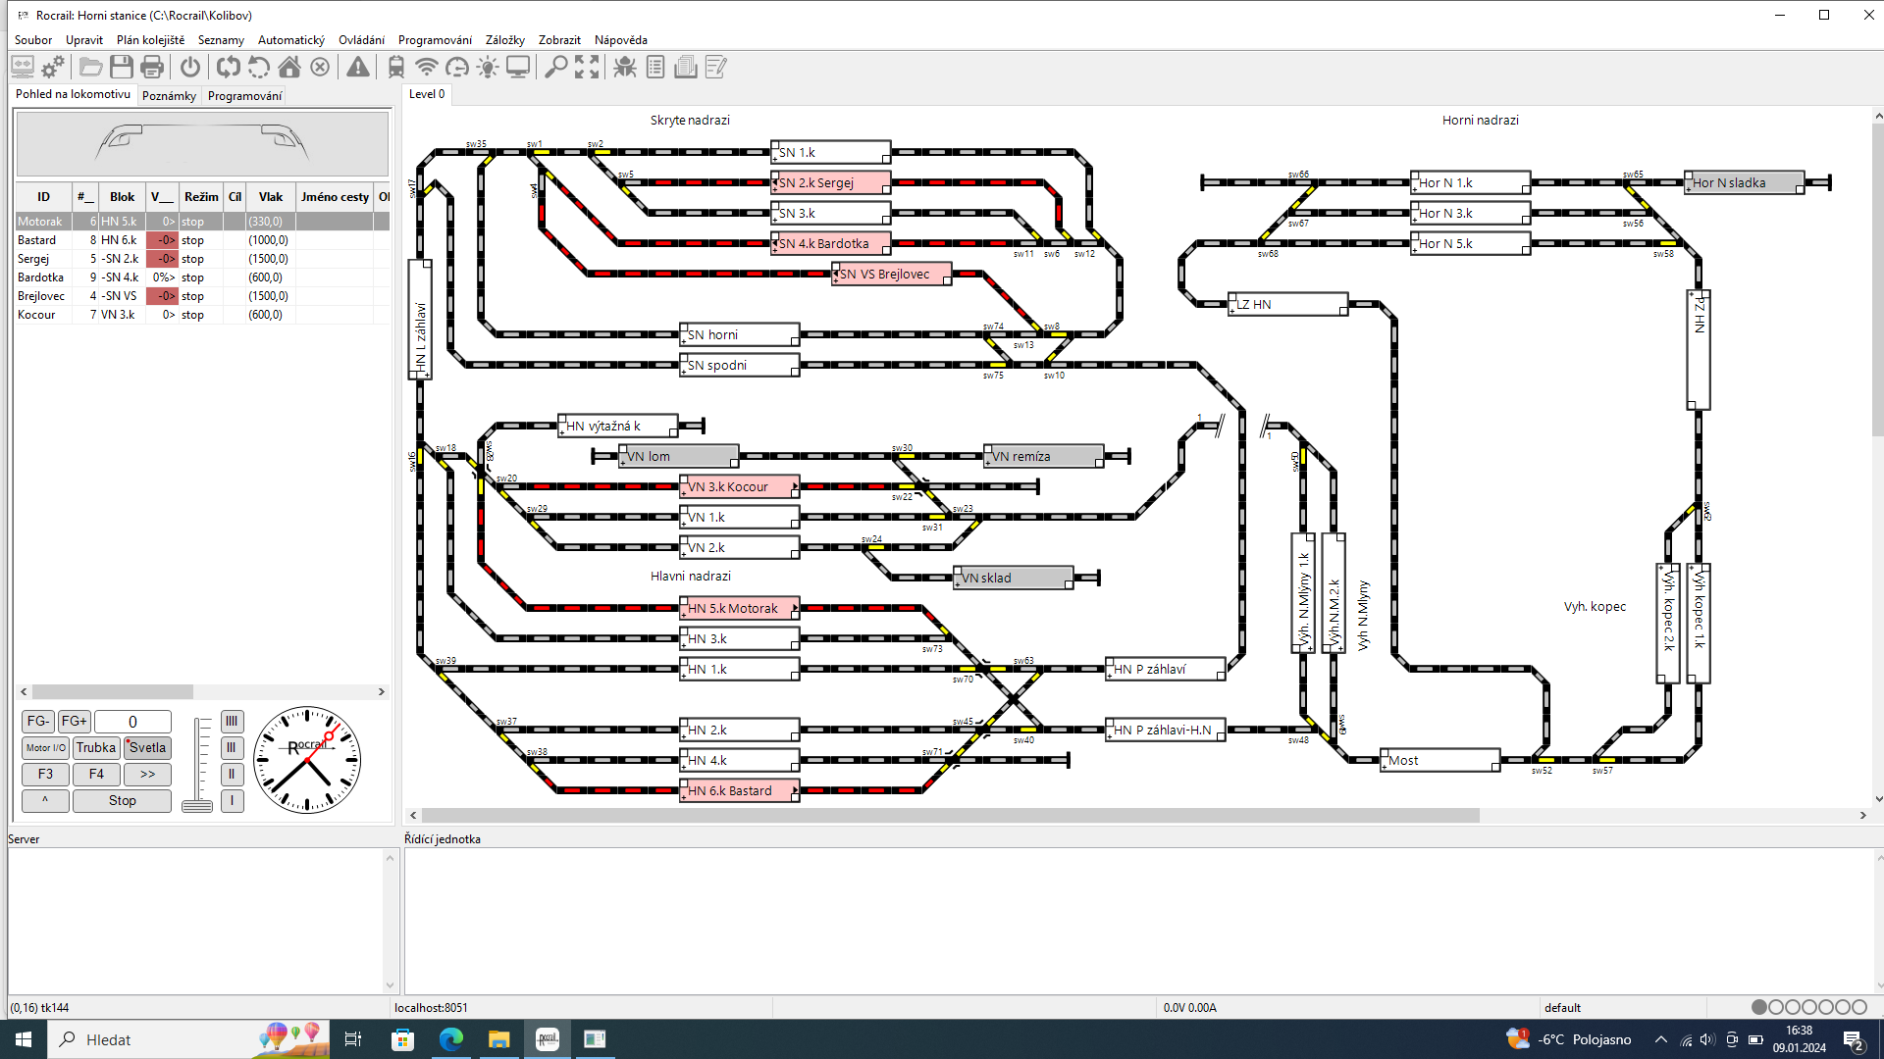Expand function group with >> button
The height and width of the screenshot is (1059, 1884).
click(147, 774)
